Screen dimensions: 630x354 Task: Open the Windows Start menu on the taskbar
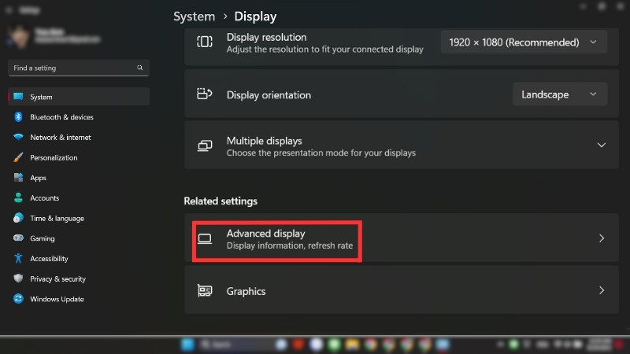(x=187, y=345)
